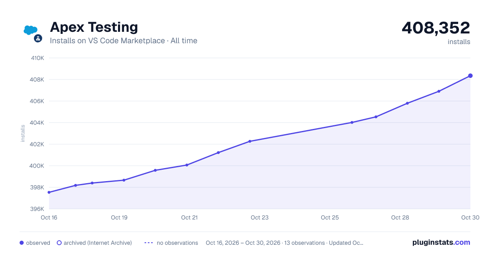Screen dimensions: 490x257
Task: Click the Oct 25 x-axis label
Action: point(330,217)
